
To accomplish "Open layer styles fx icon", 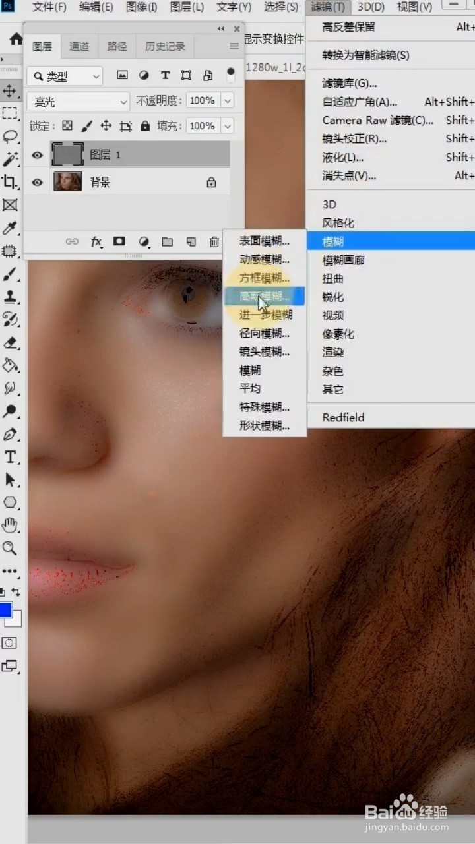I will (x=96, y=242).
